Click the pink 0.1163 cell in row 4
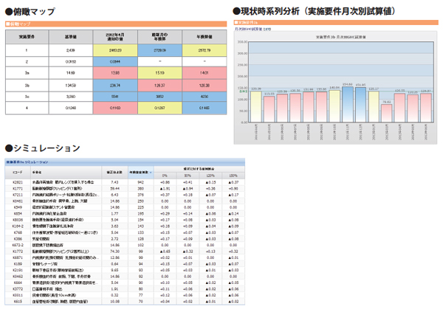 coord(115,108)
